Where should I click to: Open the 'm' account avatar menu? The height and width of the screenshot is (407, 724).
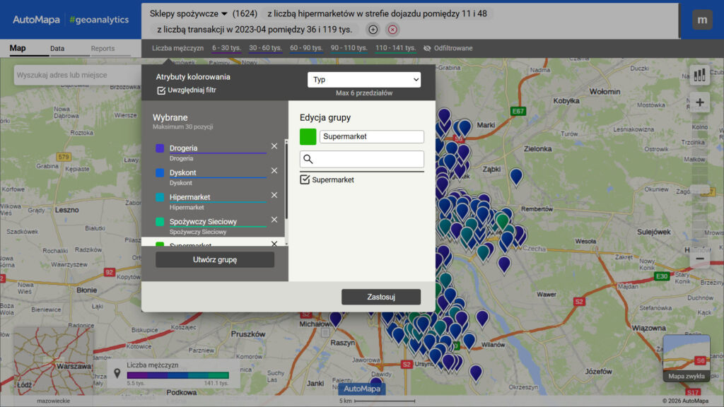[x=702, y=20]
